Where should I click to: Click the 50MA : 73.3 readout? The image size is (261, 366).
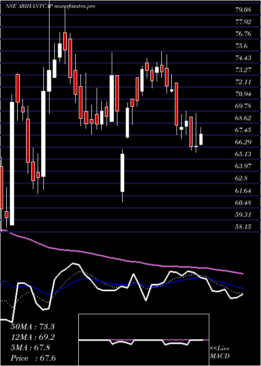pos(32,327)
